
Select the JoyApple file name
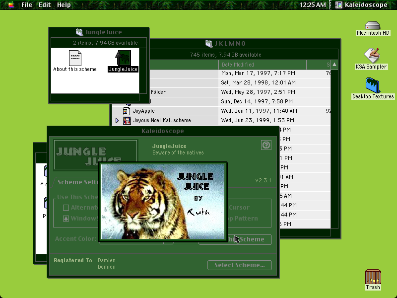(143, 111)
